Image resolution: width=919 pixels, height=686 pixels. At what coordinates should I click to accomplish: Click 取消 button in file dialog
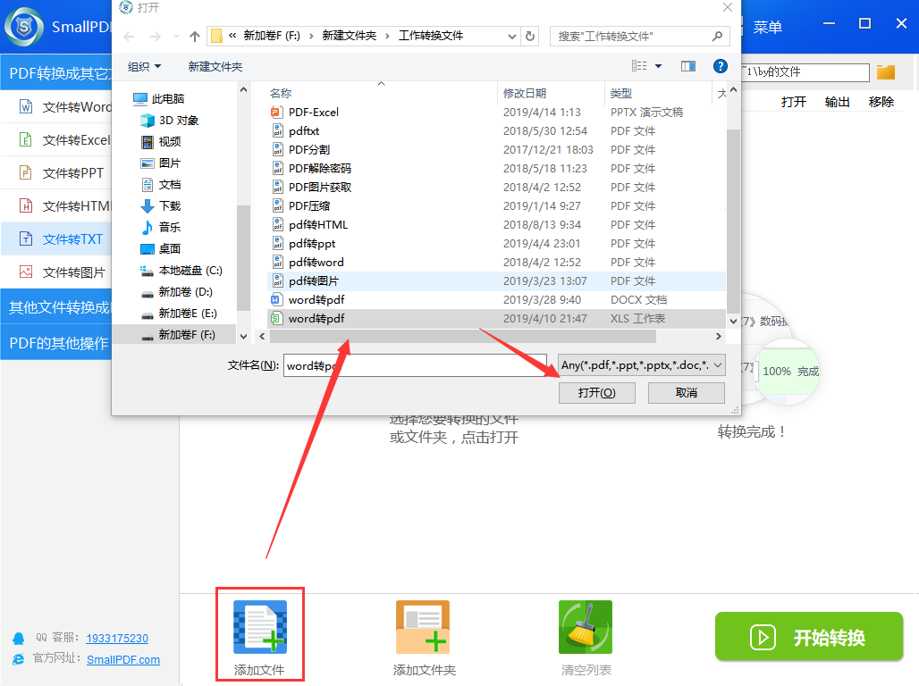[687, 392]
